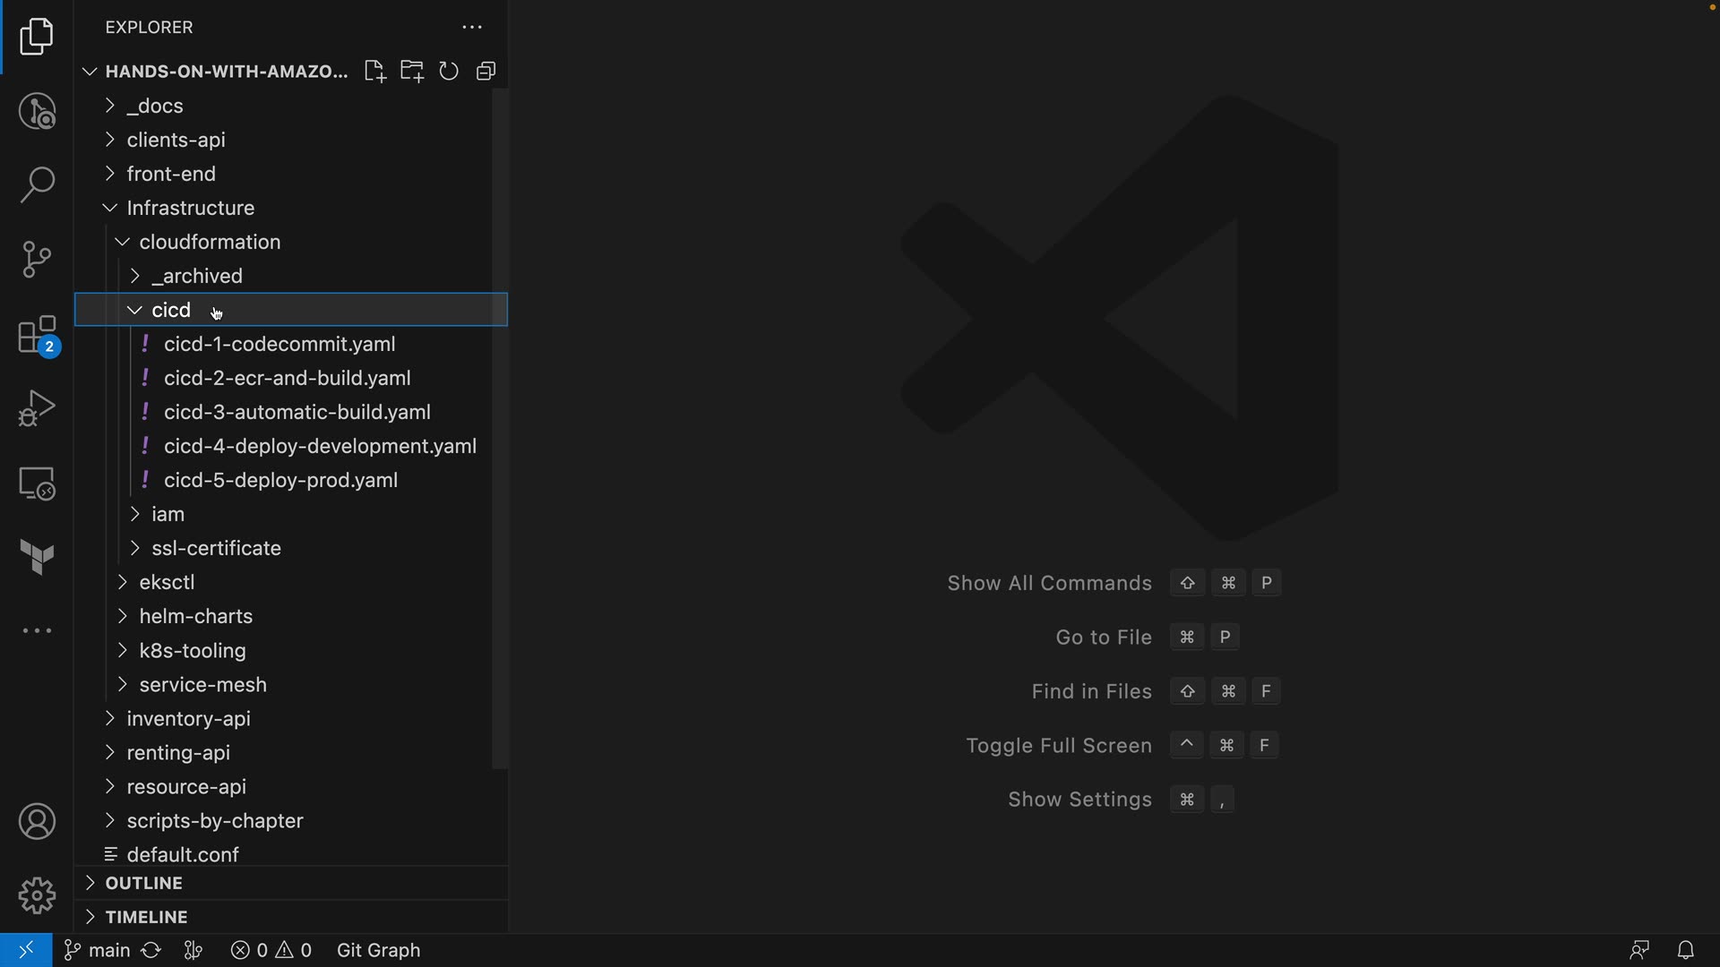Open Git Graph from status bar

[x=378, y=950]
